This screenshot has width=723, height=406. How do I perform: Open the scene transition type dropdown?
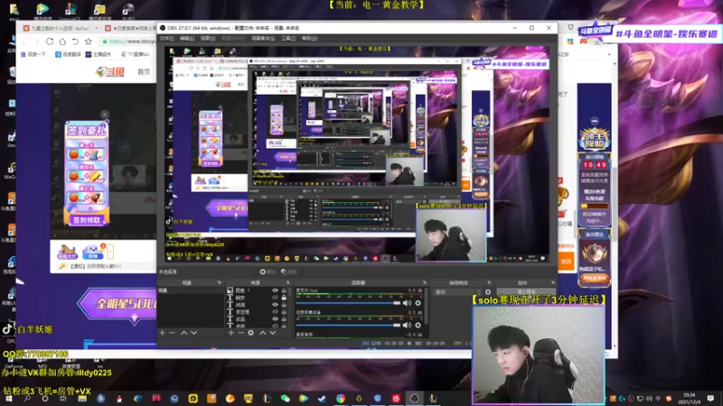click(x=457, y=291)
